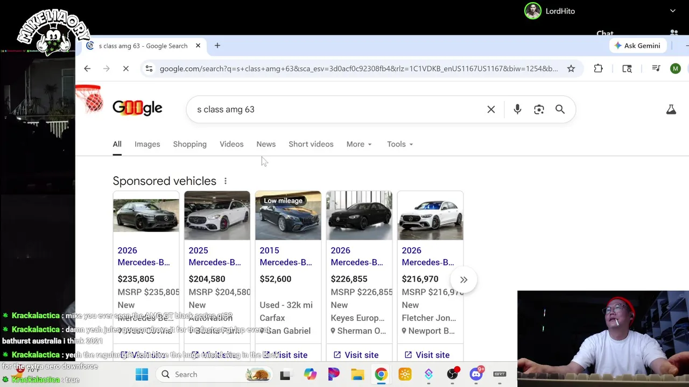Viewport: 689px width, 387px height.
Task: Switch to the News tab
Action: (x=266, y=144)
